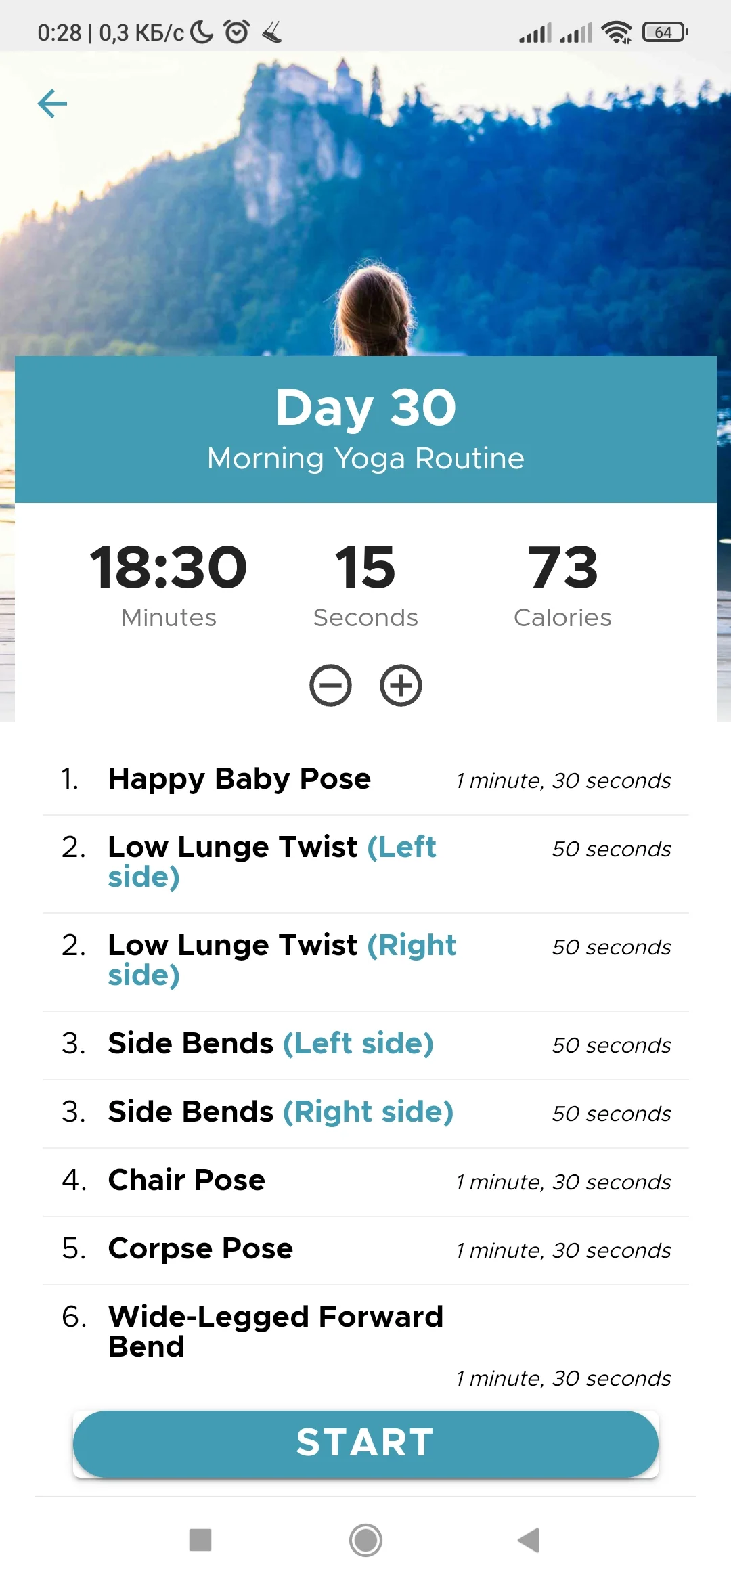731x1584 pixels.
Task: Tap the Wi-Fi status icon
Action: (617, 32)
